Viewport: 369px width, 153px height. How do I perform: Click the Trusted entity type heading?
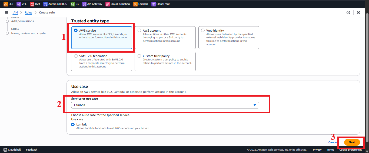tap(90, 21)
